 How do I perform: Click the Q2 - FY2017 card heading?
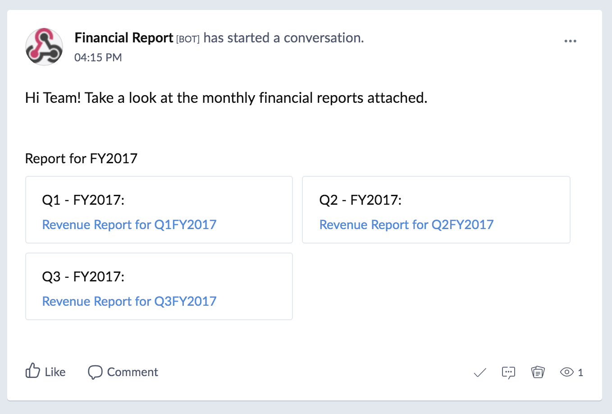[x=361, y=200]
